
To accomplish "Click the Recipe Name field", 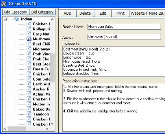I will click(124, 27).
